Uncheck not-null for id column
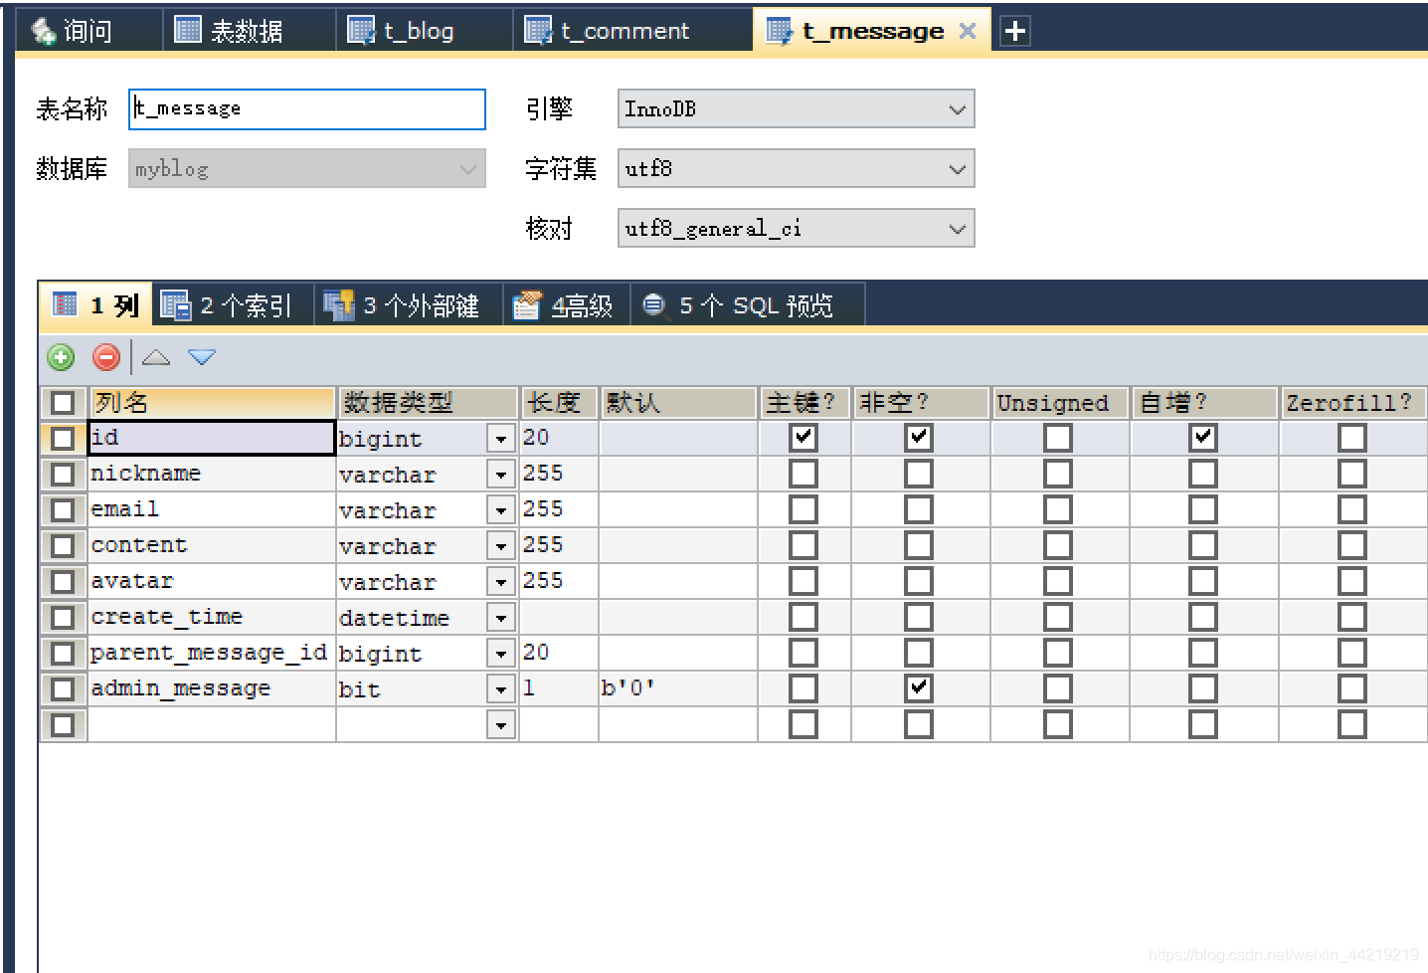This screenshot has height=973, width=1428. [x=919, y=437]
